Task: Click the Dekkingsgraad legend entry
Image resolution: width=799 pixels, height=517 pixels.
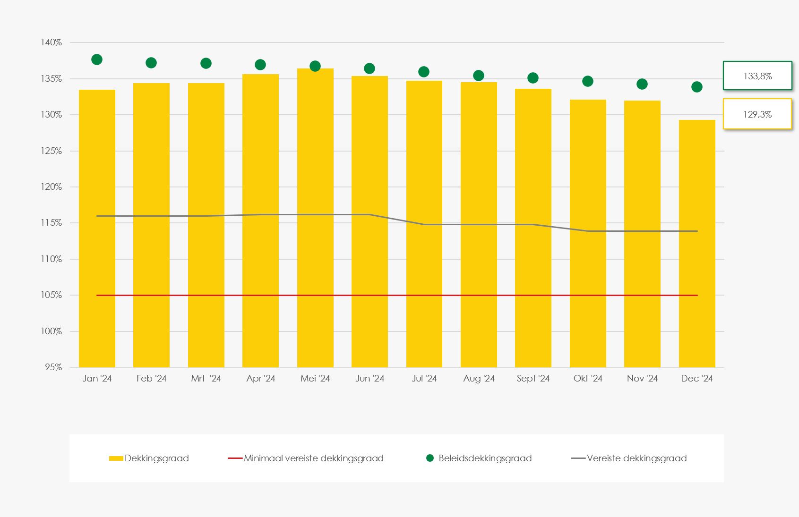Action: (149, 458)
